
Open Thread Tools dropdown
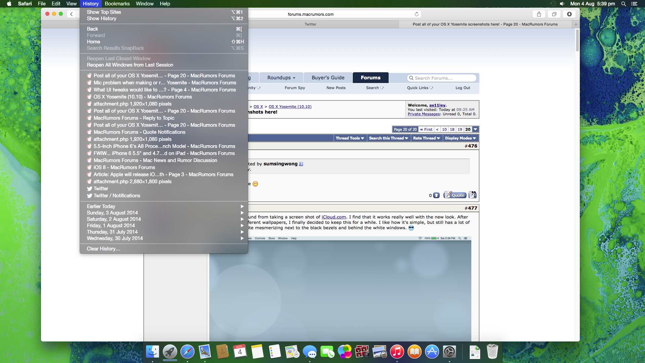[x=350, y=138]
